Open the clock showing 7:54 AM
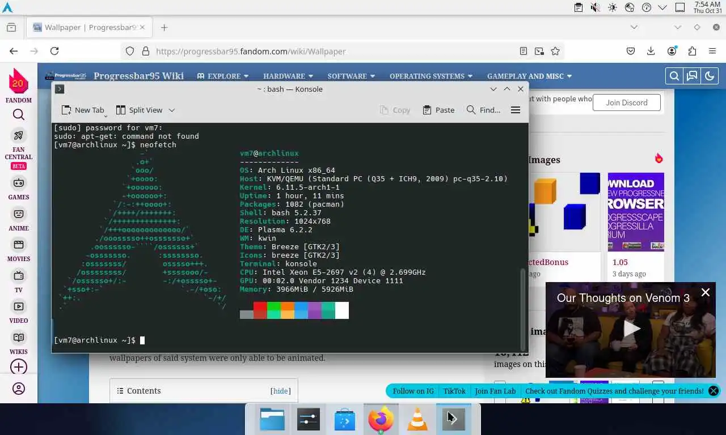The width and height of the screenshot is (726, 435). 707,7
